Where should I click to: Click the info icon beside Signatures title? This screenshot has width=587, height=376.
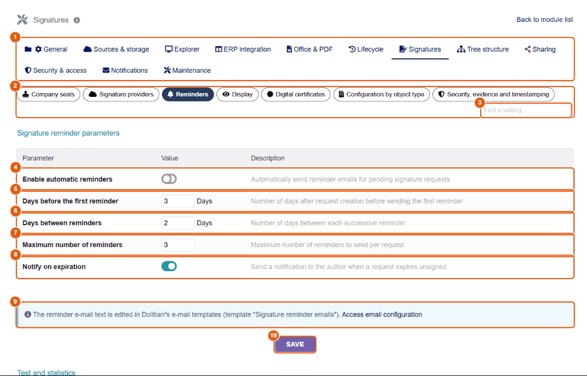[x=77, y=20]
